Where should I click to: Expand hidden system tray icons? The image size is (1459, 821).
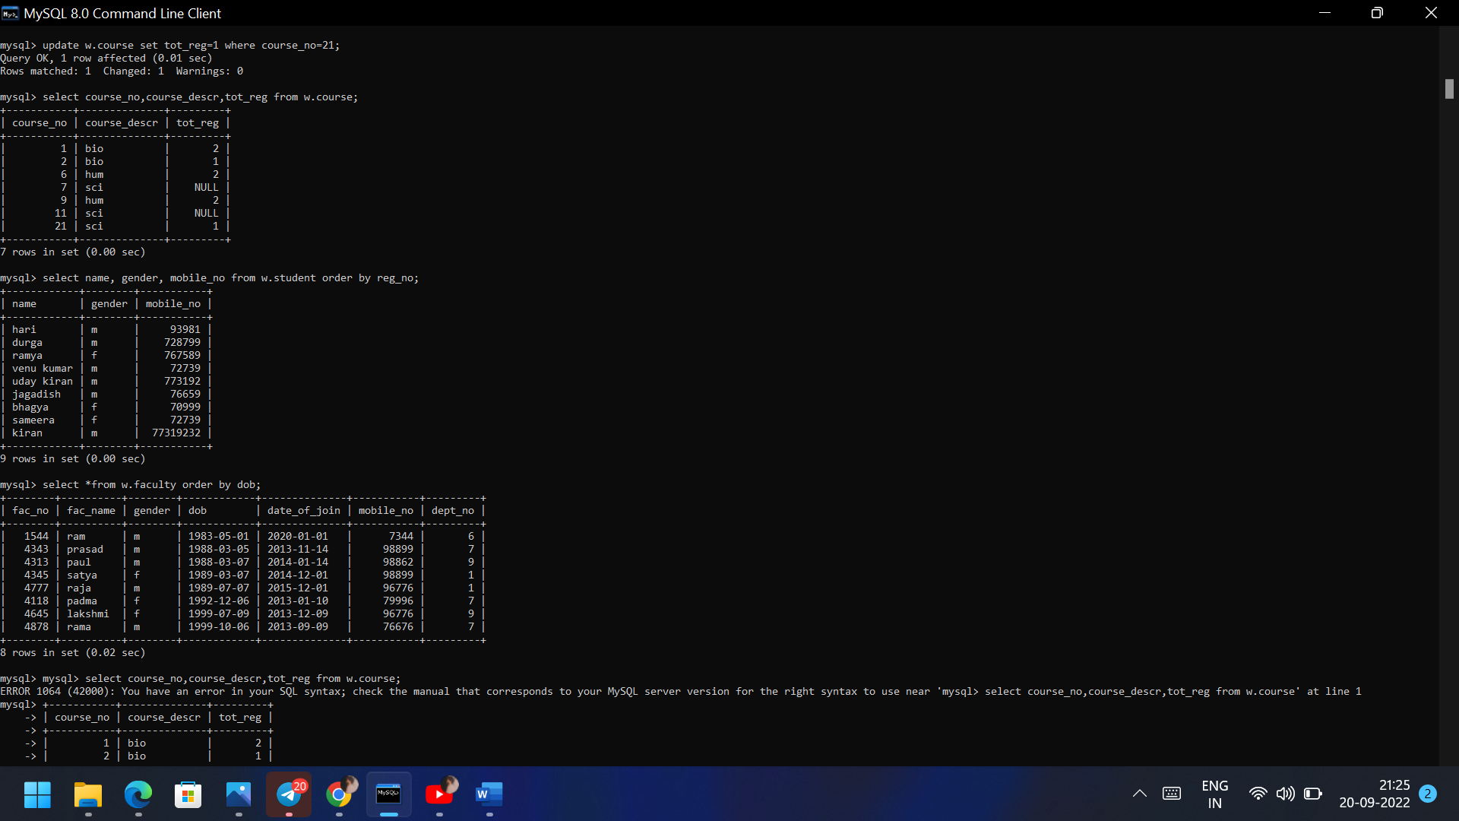coord(1139,794)
